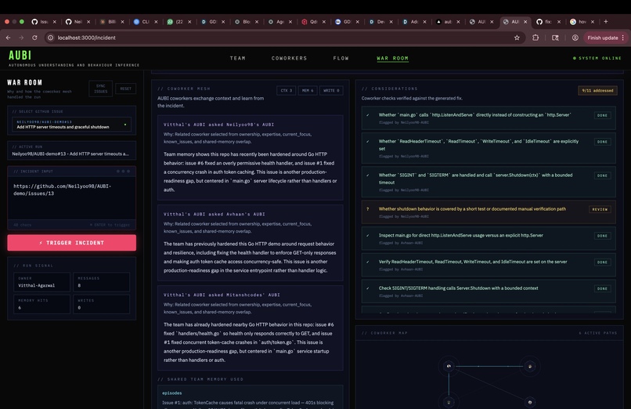Click the incident input text area
Screen dimensions: 631x409
point(71,198)
